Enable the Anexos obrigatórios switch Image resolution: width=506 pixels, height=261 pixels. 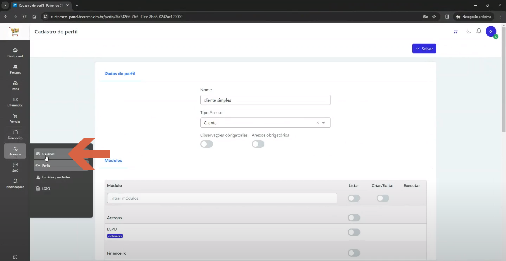click(258, 144)
